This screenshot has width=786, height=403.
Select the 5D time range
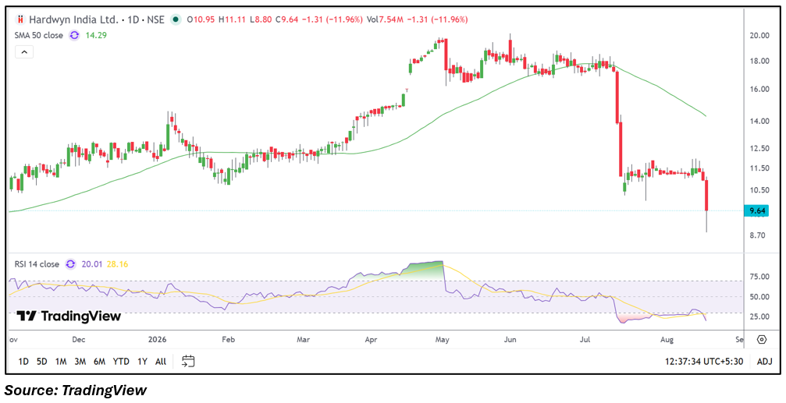(42, 361)
